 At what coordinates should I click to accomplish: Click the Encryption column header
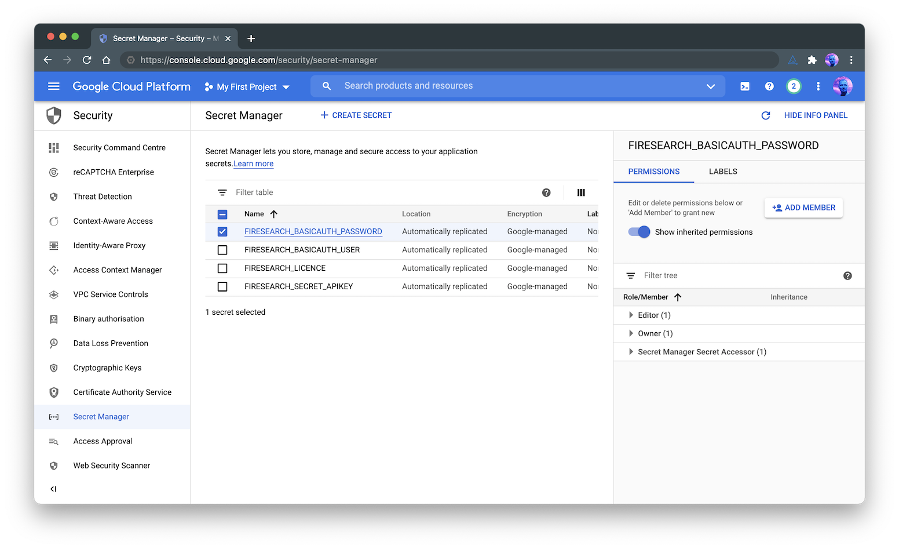pyautogui.click(x=524, y=214)
